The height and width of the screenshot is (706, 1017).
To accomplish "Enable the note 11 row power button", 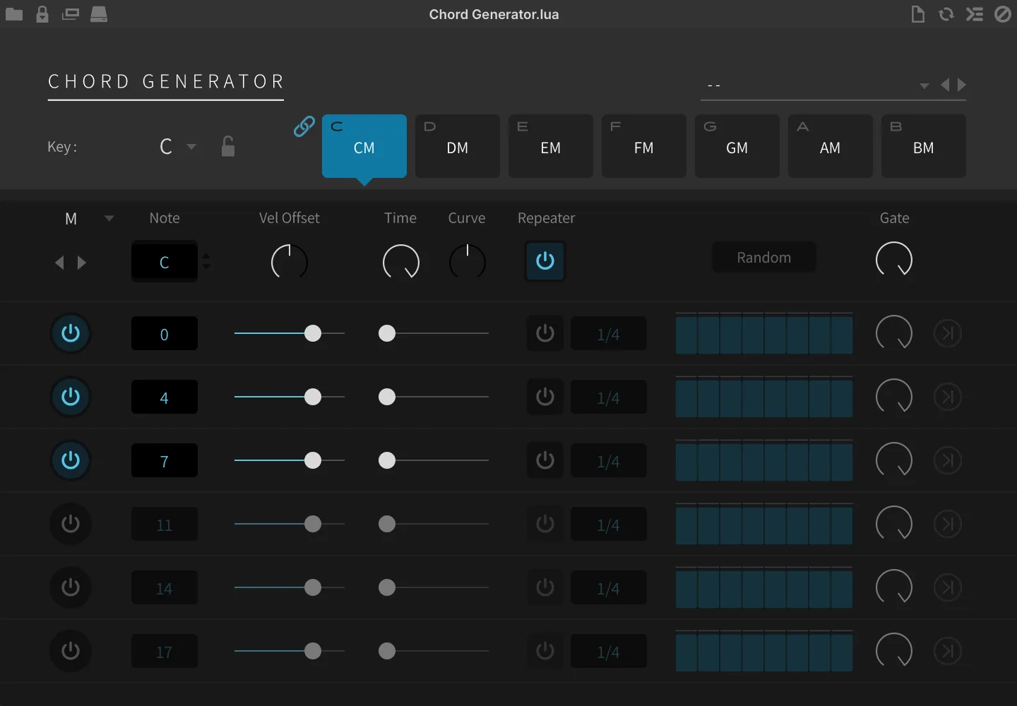I will pos(71,524).
